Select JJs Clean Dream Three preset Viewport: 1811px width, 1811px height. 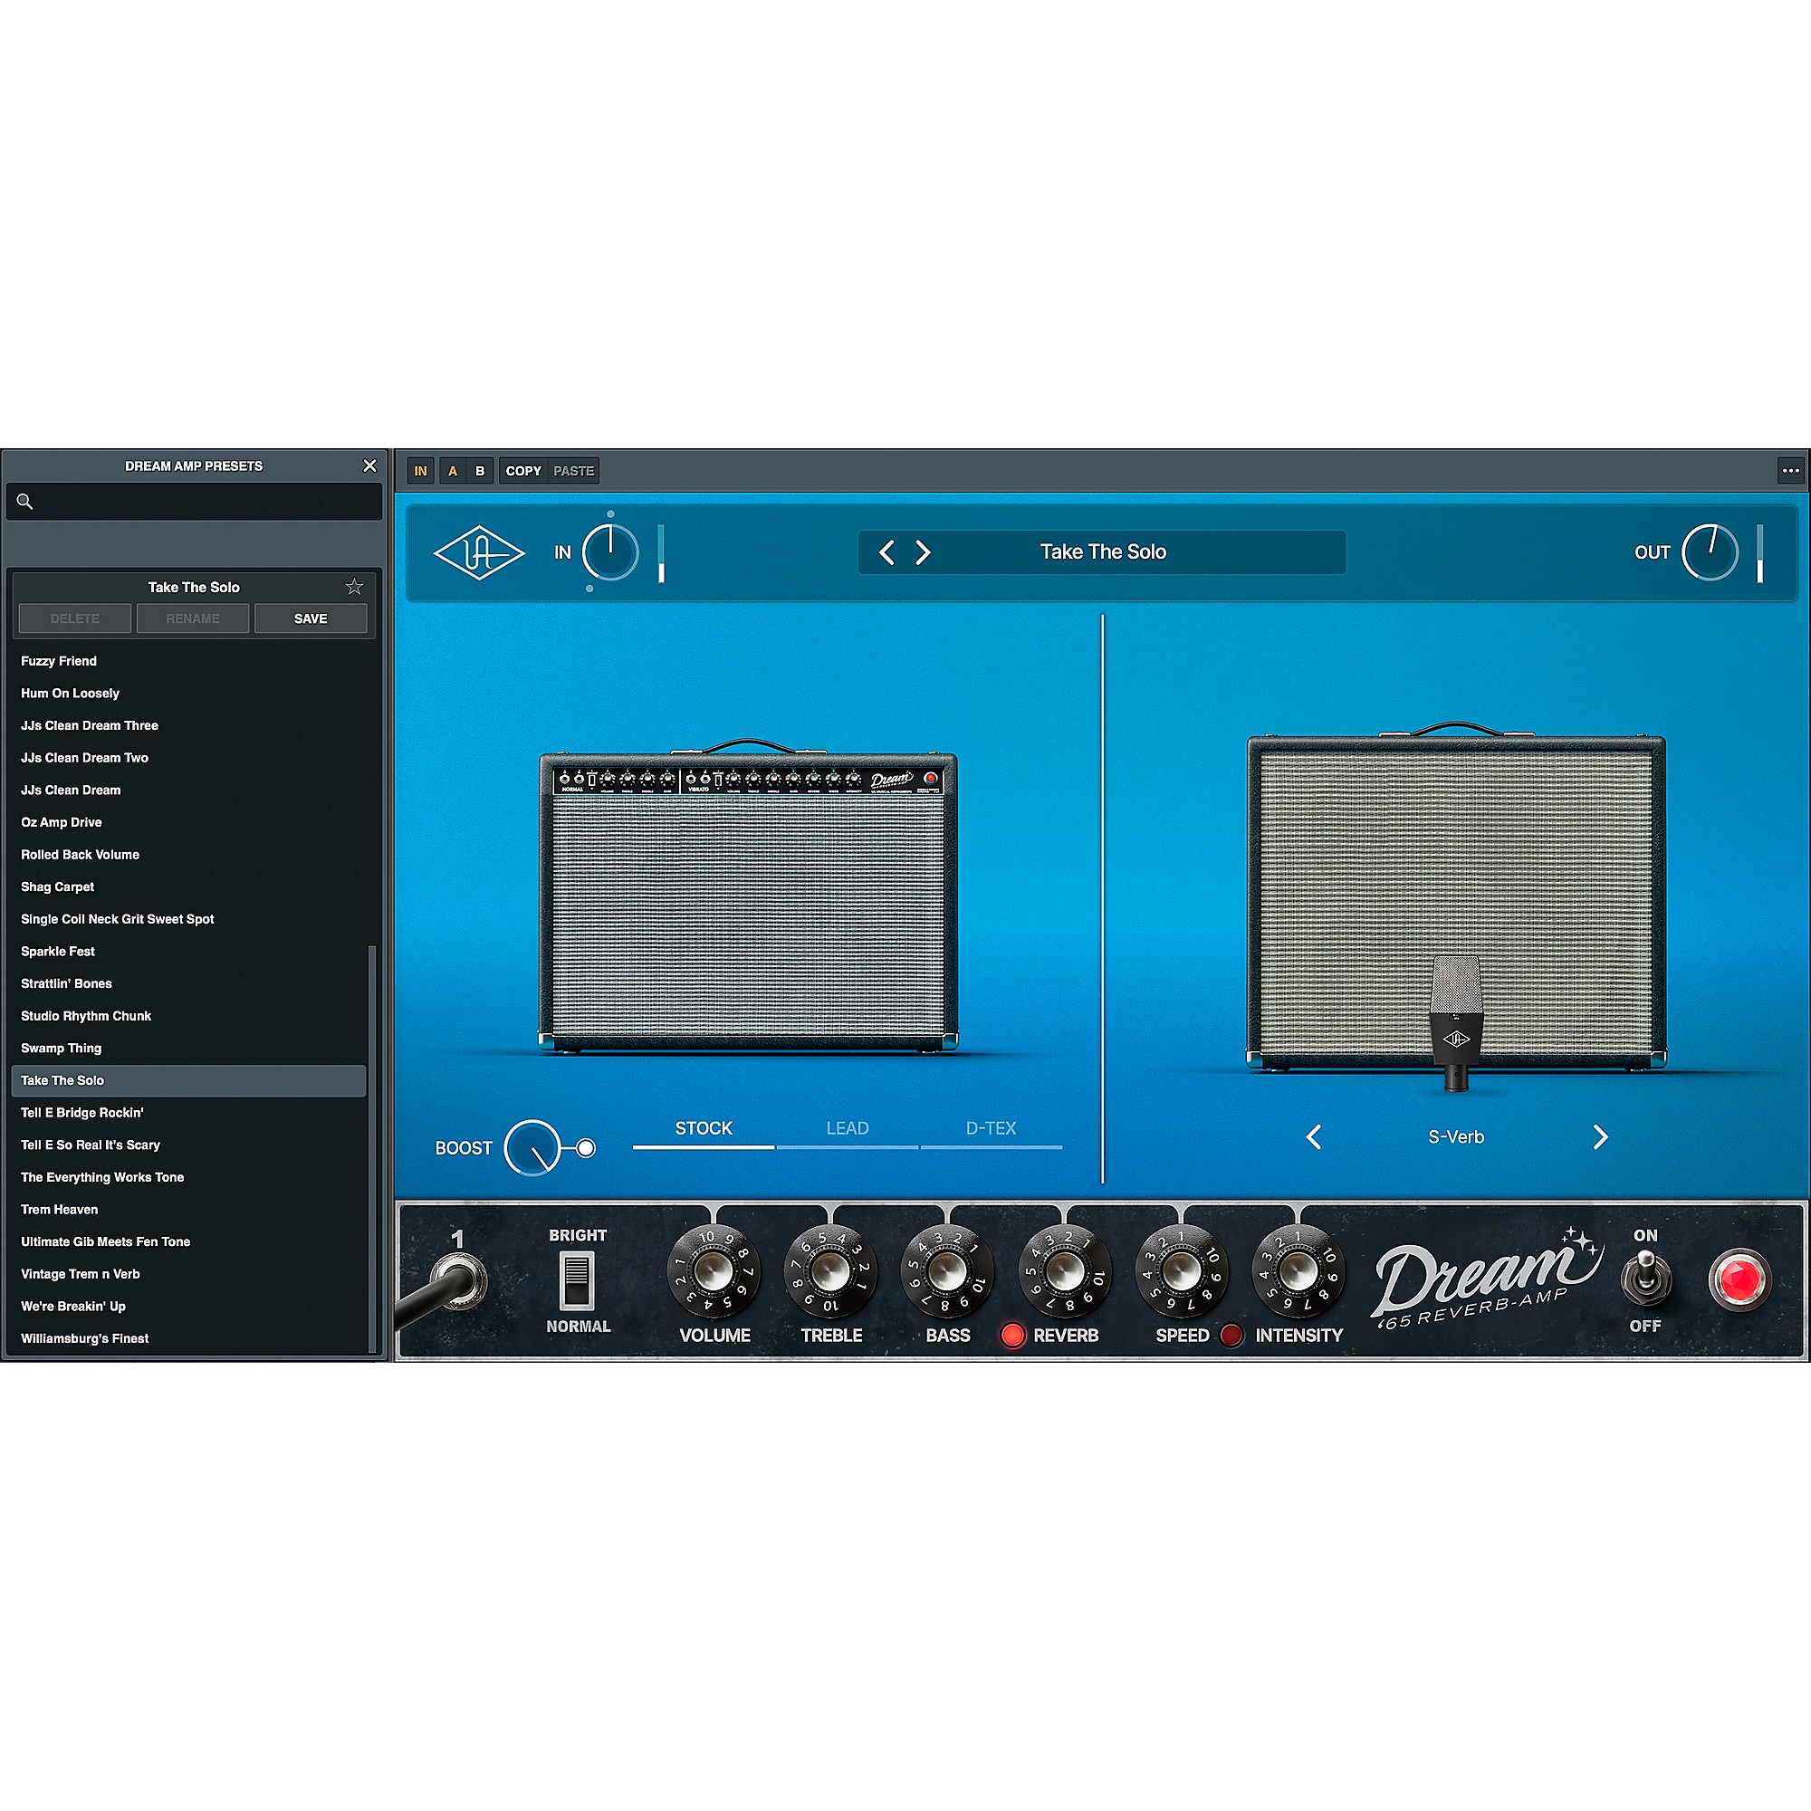(x=188, y=725)
